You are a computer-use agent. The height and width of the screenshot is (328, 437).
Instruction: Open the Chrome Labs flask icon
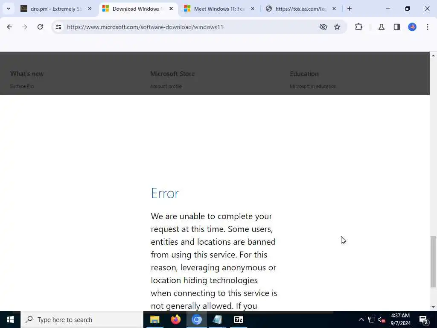pos(381,27)
